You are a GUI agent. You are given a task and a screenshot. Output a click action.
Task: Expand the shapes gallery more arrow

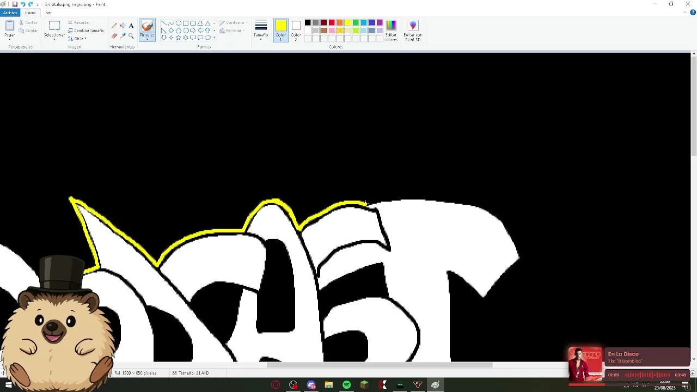pyautogui.click(x=214, y=38)
